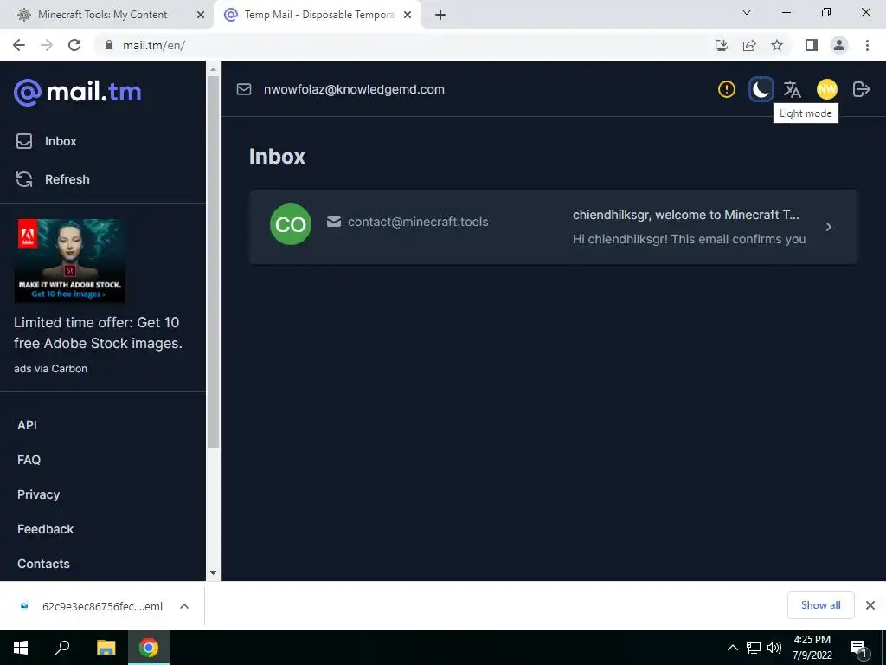Click the Refresh circular arrows icon
Image resolution: width=886 pixels, height=665 pixels.
23,179
